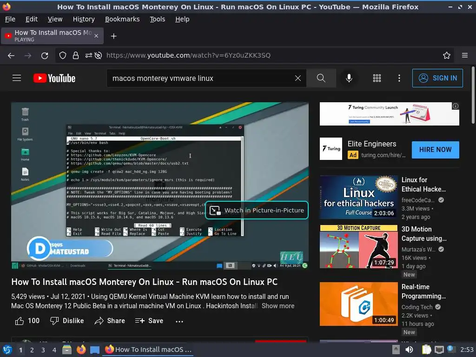Go to the YouTube home logo
The width and height of the screenshot is (476, 357).
(x=54, y=78)
